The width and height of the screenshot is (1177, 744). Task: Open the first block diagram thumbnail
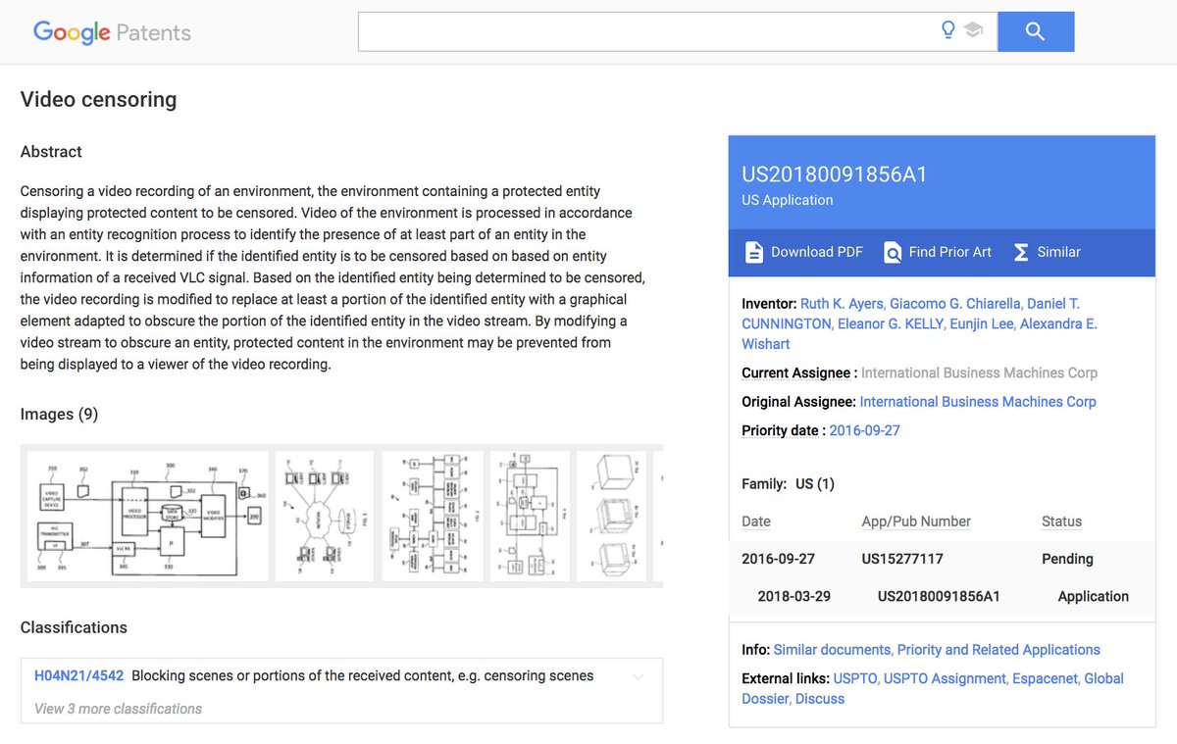(x=147, y=516)
